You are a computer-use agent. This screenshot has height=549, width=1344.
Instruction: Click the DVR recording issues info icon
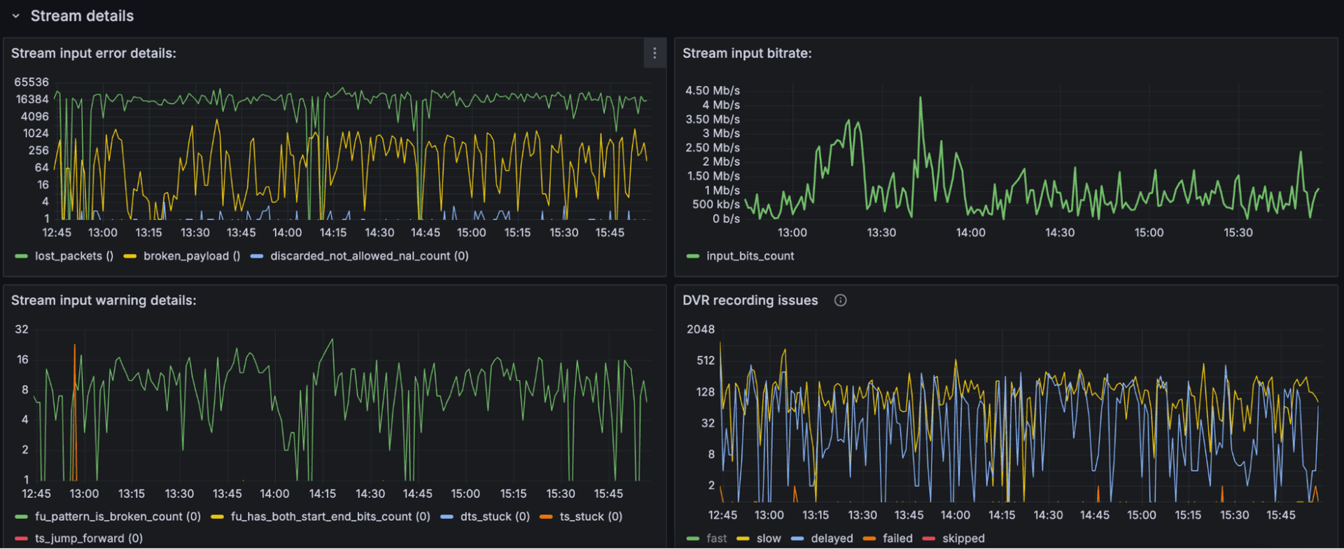(x=840, y=300)
